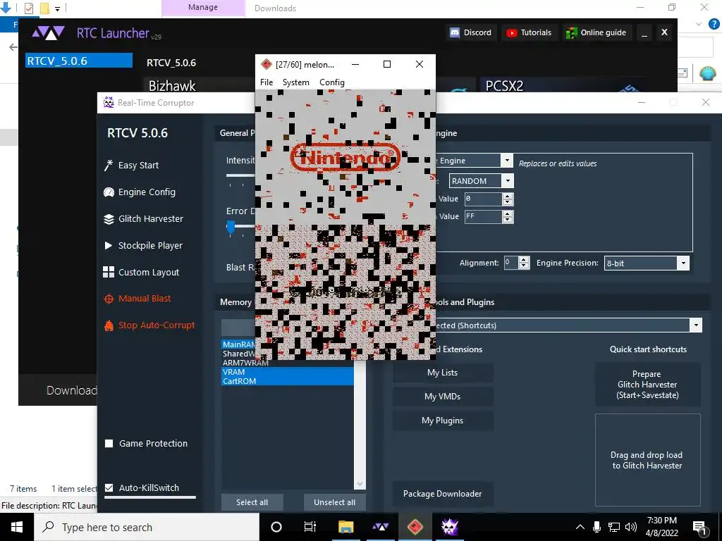722x541 pixels.
Task: Open Windows Start menu
Action: (x=17, y=527)
